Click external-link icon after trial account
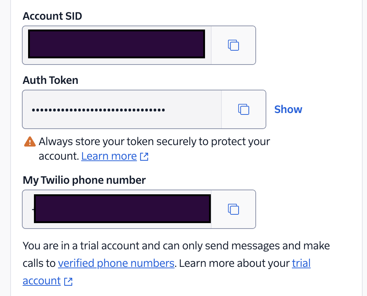This screenshot has width=367, height=296. (68, 281)
